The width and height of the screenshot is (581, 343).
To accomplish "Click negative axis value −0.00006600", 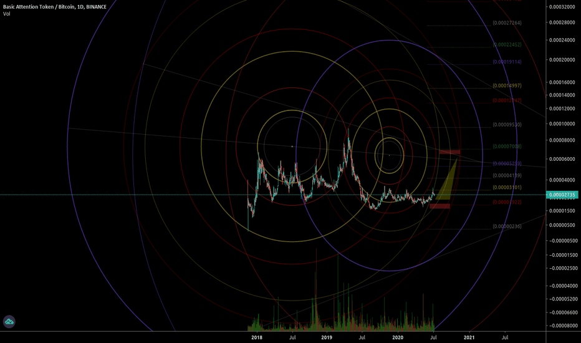I will pos(563,312).
